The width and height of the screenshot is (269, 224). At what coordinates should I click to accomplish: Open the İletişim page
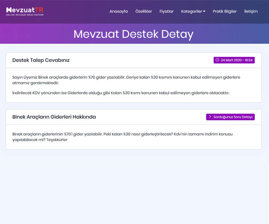[251, 11]
